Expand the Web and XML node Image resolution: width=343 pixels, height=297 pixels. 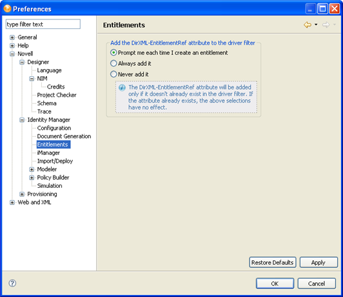tap(12, 202)
